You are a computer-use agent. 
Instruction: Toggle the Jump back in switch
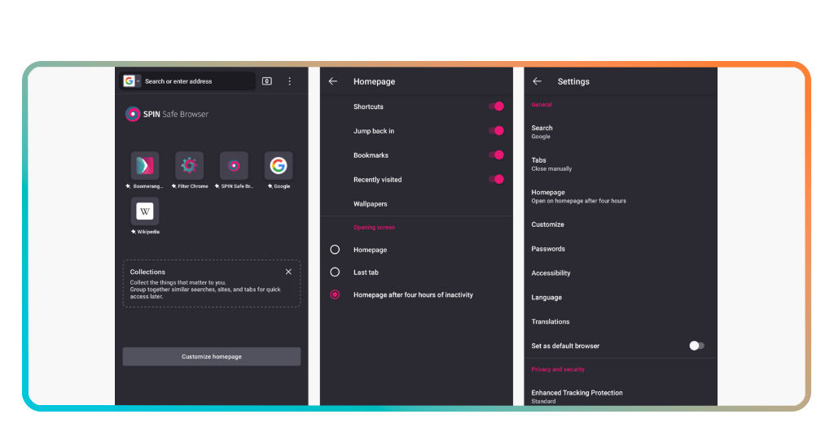[496, 131]
